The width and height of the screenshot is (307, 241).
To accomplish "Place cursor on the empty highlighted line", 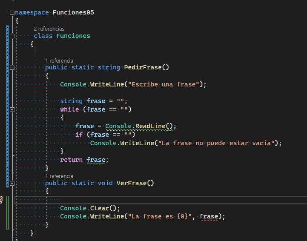I will pyautogui.click(x=161, y=200).
